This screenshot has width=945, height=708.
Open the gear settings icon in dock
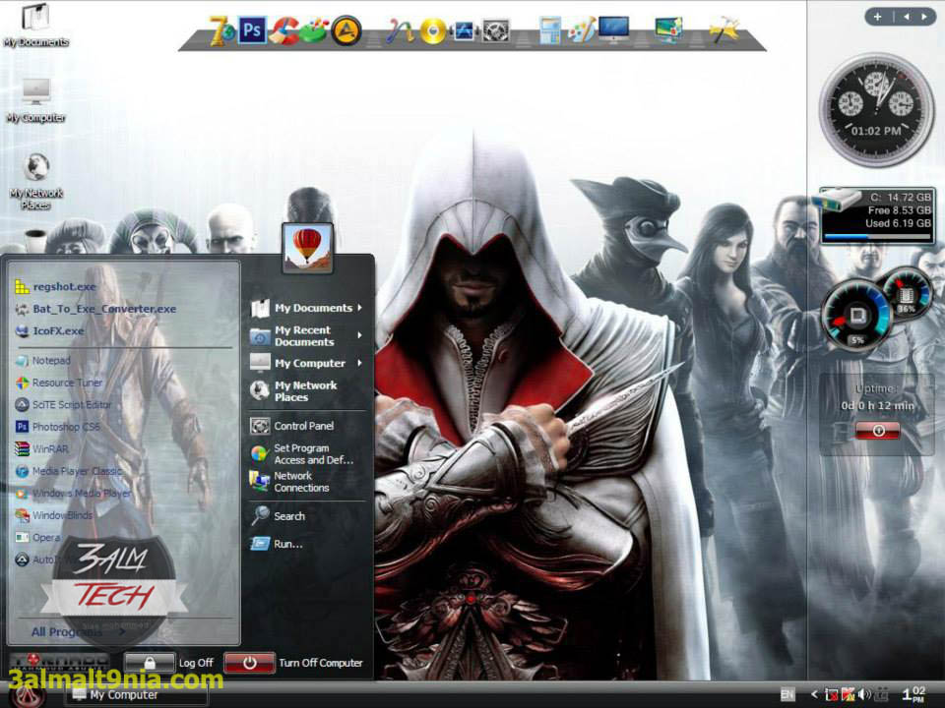click(496, 31)
